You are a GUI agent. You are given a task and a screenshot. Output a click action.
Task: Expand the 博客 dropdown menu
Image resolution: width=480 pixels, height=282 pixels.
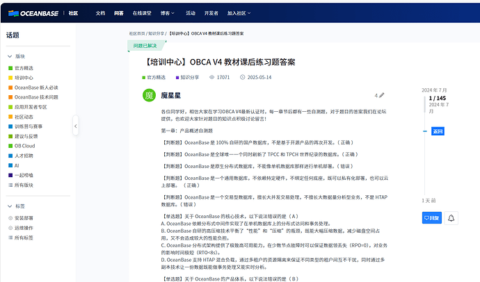167,13
